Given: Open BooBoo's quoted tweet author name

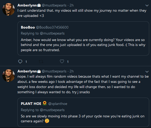Looking at the screenshot, I should [x=28, y=27].
